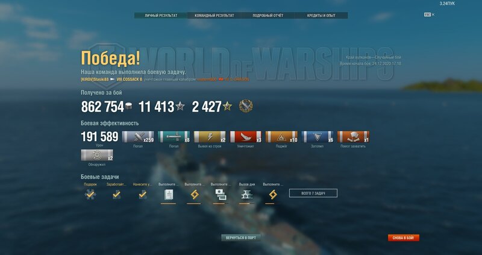
Task: Switch to Подробный отчёт tab
Action: [x=268, y=16]
